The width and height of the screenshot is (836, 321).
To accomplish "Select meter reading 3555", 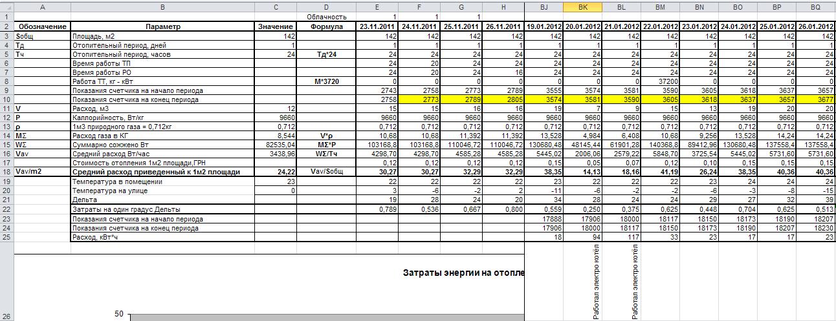I will 544,91.
